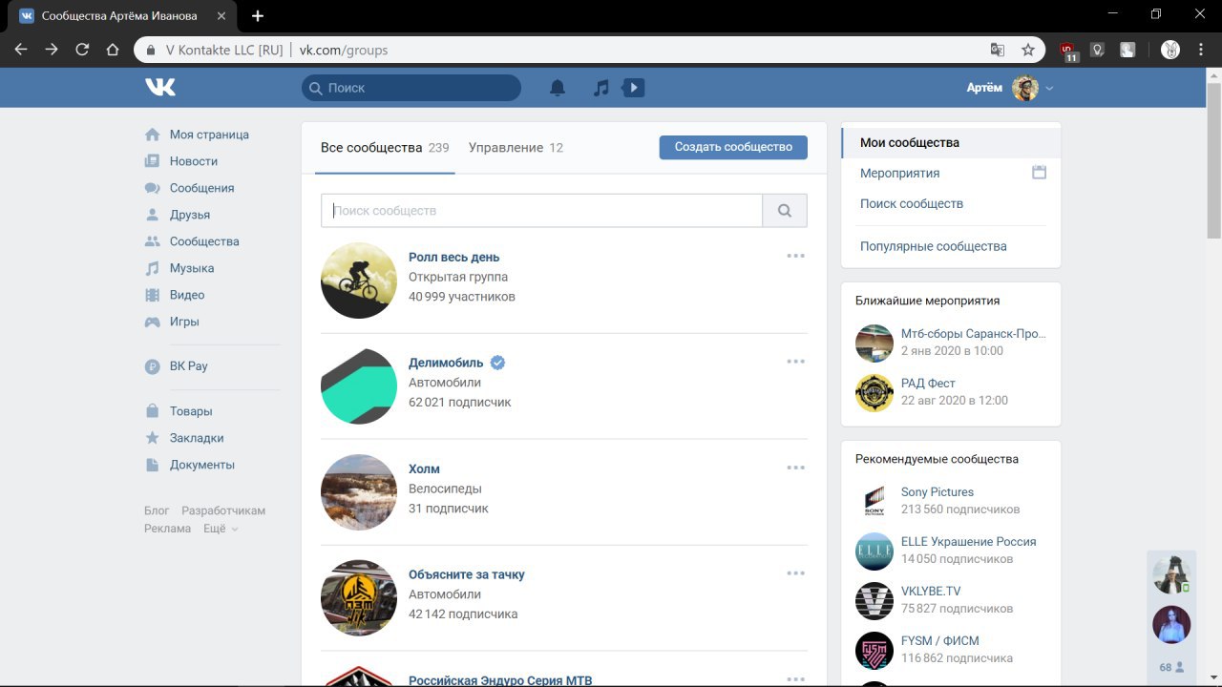Click the browser reload button
1222x687 pixels.
click(82, 50)
